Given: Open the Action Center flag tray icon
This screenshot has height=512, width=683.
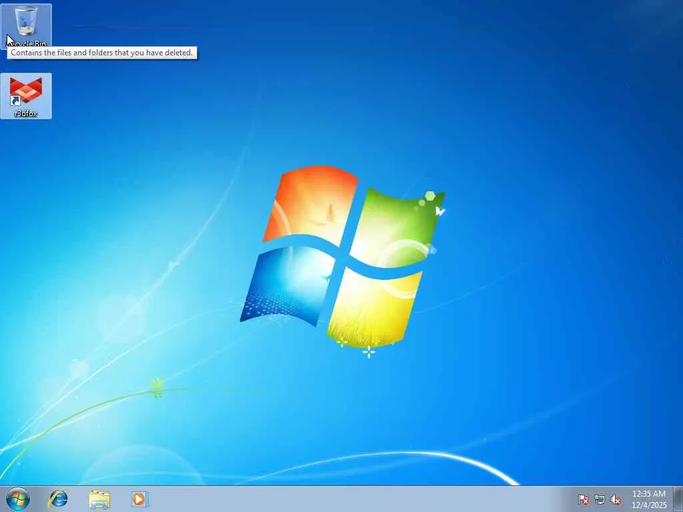Looking at the screenshot, I should [583, 499].
